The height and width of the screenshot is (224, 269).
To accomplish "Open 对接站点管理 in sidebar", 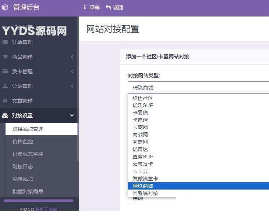I will pyautogui.click(x=28, y=129).
